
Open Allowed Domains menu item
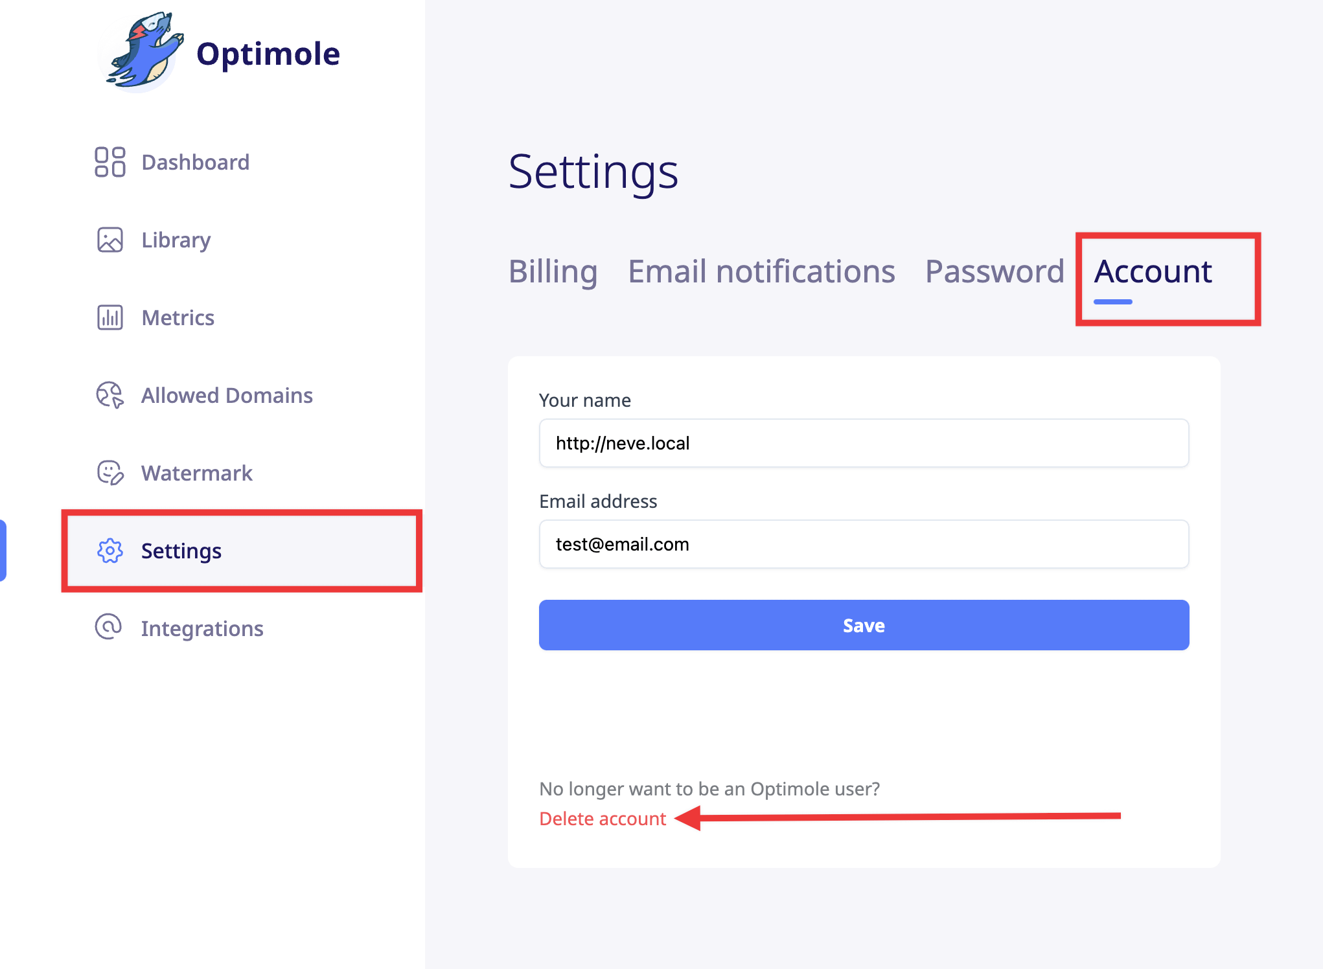227,395
